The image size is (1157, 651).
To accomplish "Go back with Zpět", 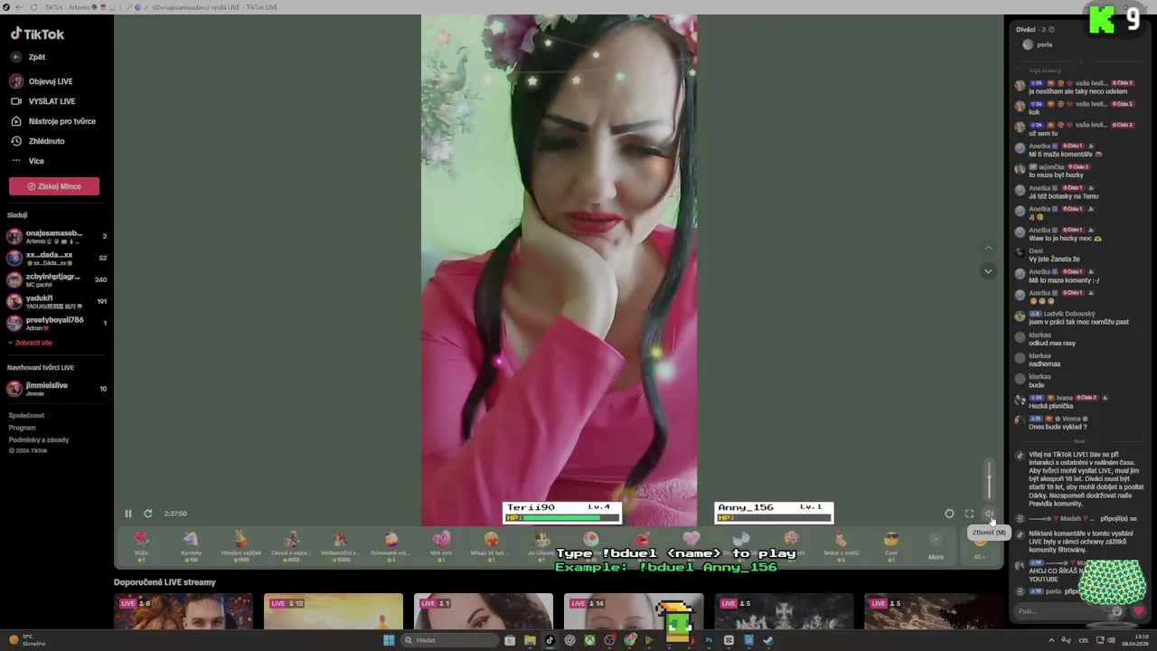I will tap(28, 57).
